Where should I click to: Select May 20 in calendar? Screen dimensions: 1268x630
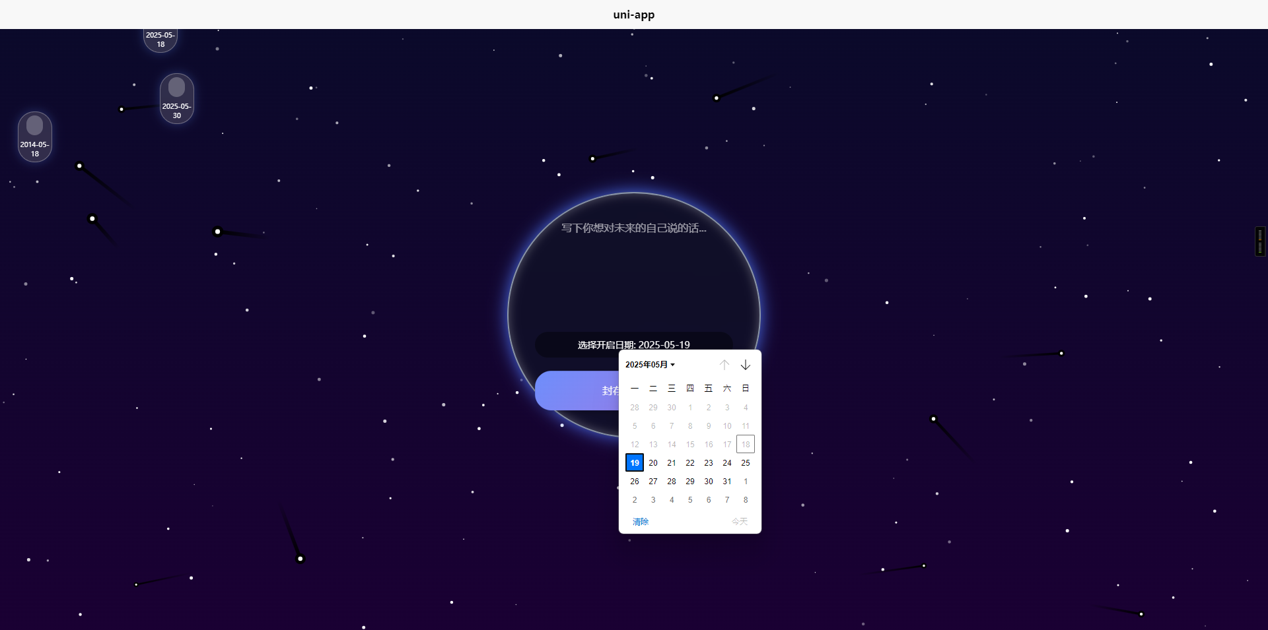point(653,463)
